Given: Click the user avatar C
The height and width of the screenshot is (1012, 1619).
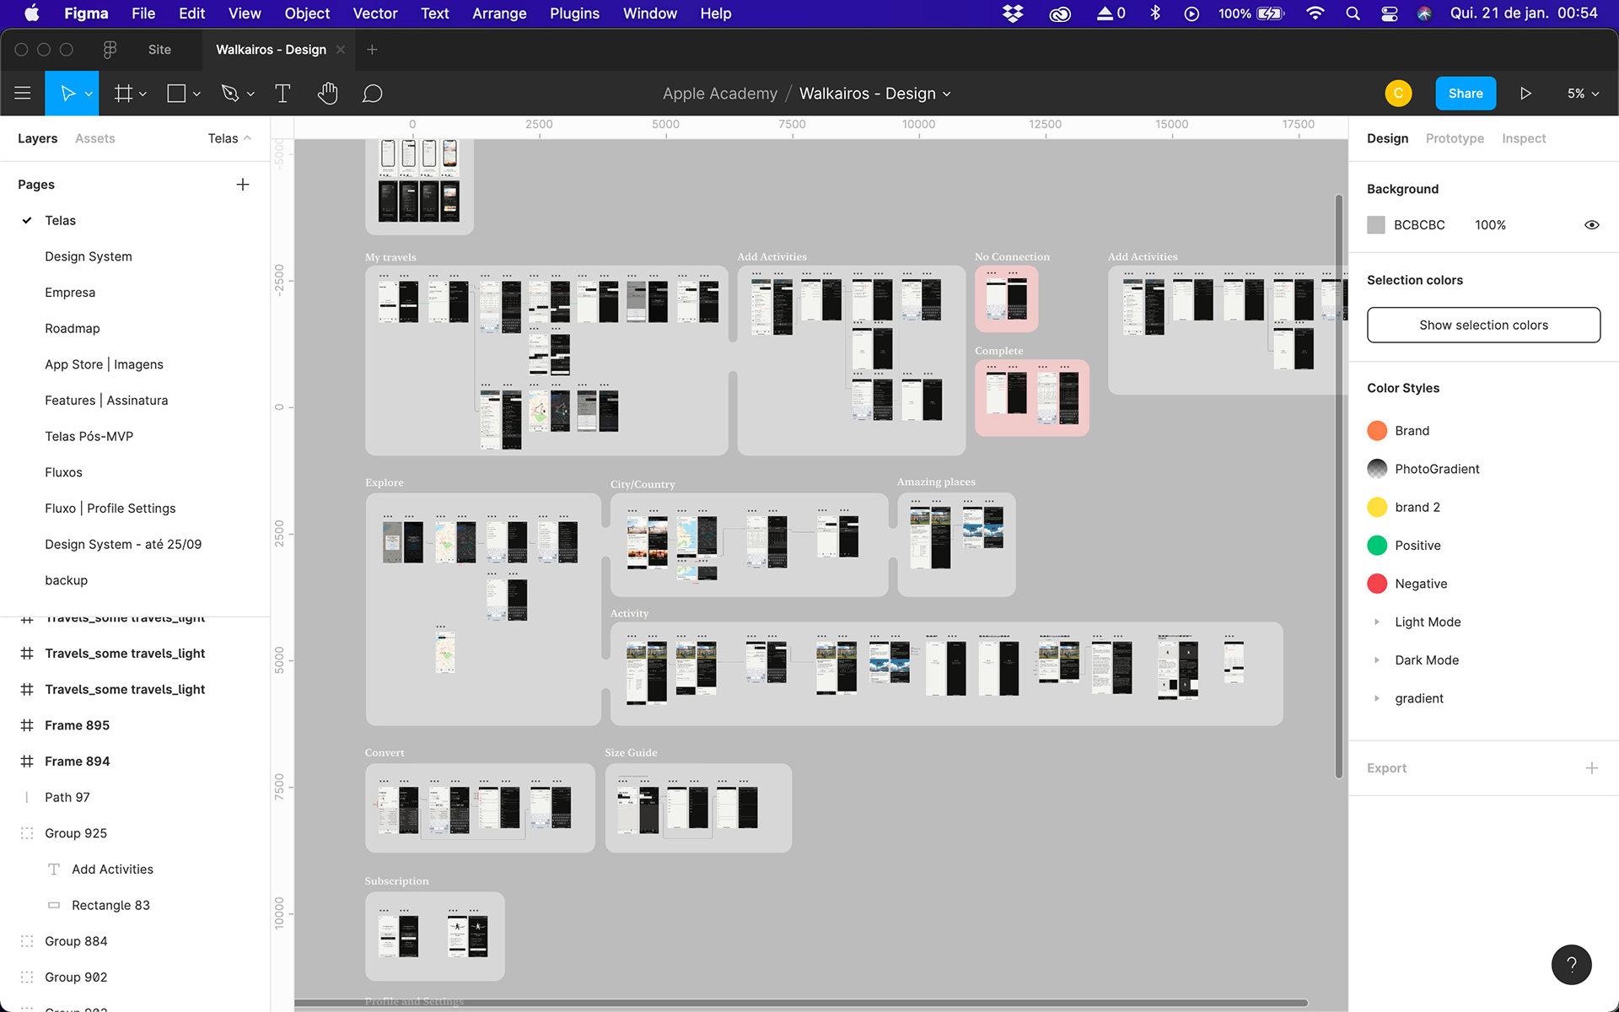Looking at the screenshot, I should [1398, 94].
